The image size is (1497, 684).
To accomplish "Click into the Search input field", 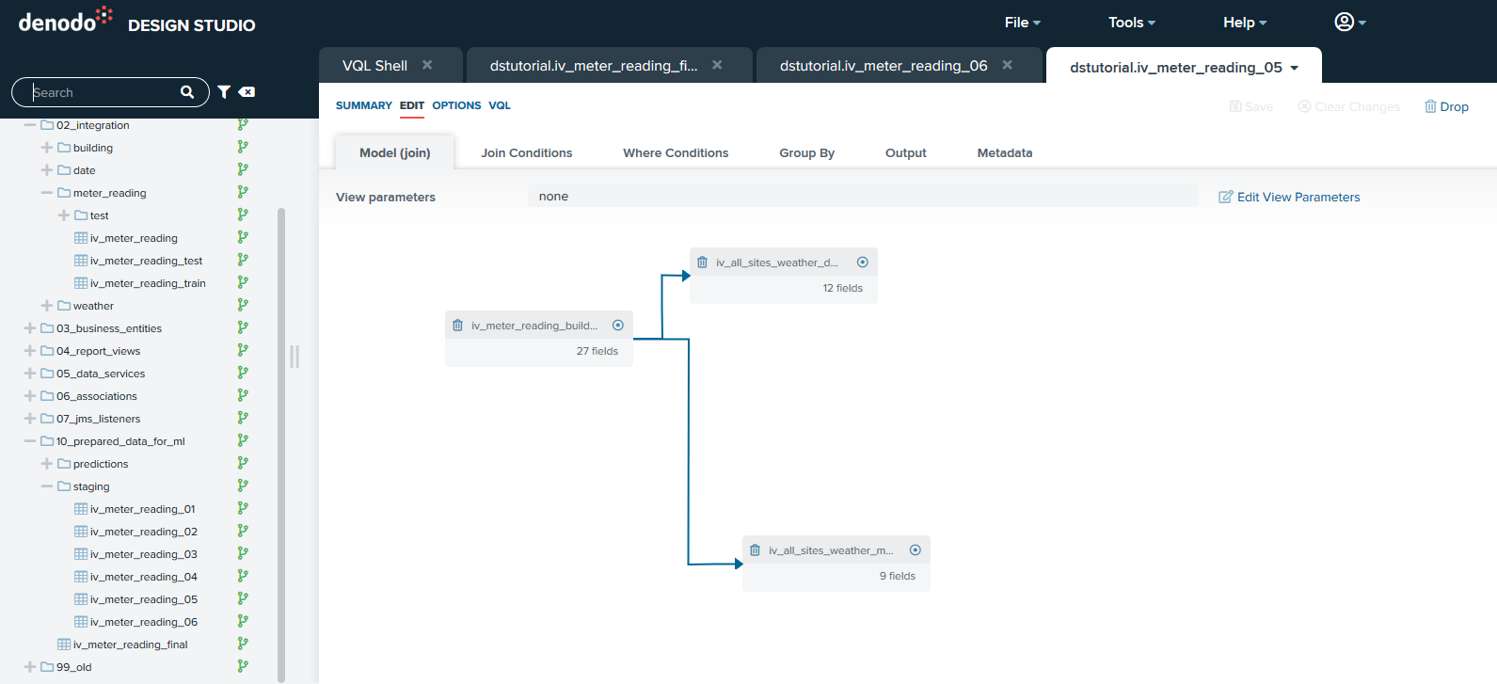I will click(x=104, y=92).
